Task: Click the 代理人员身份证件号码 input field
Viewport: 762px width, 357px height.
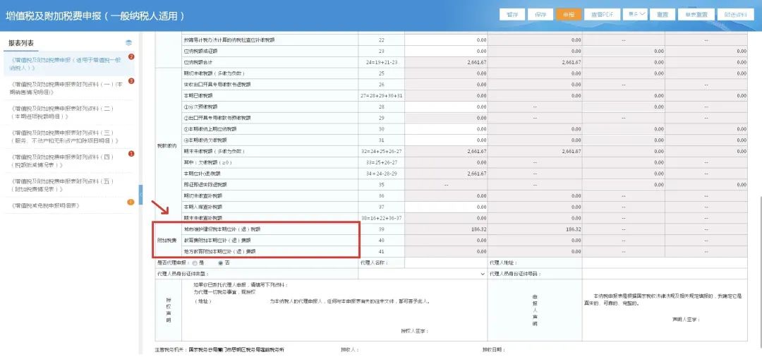Action: coord(665,274)
